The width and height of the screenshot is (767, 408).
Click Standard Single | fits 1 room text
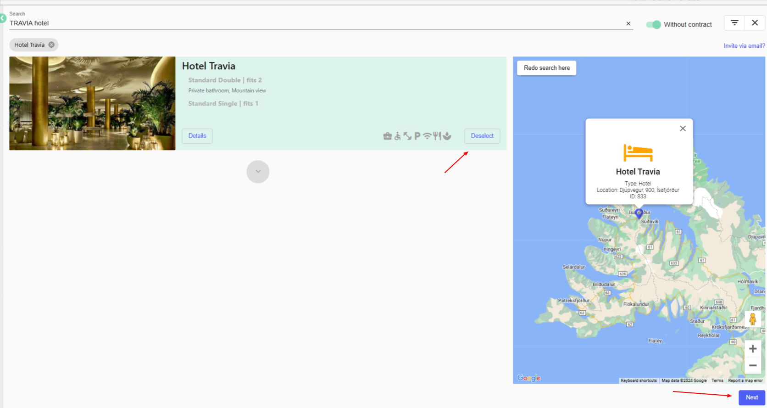click(x=223, y=103)
